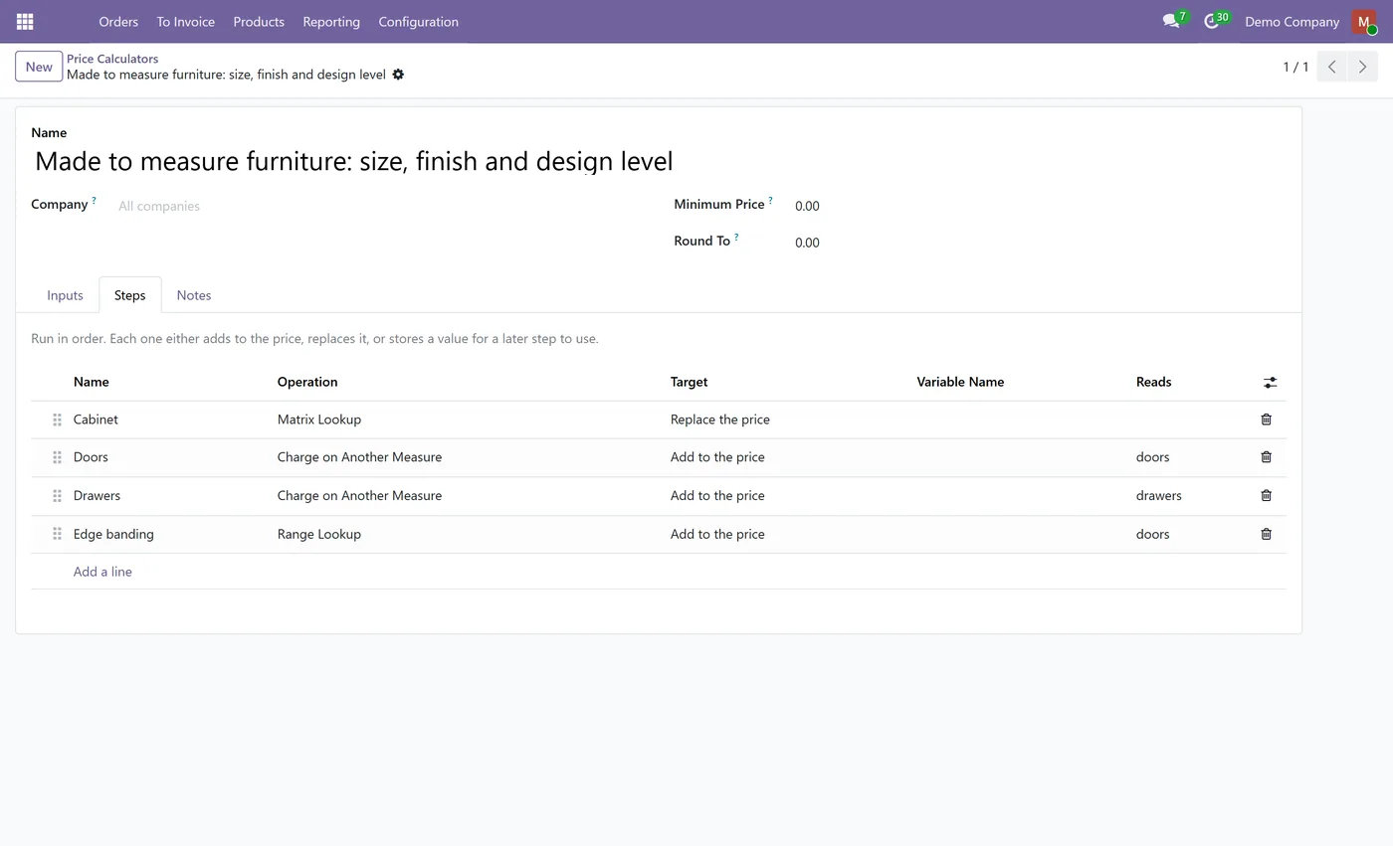
Task: Grab the Edge banding row drag handle
Action: 57,534
